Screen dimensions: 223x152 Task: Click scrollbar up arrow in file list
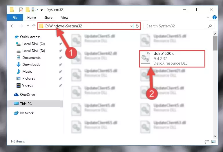coord(215,34)
